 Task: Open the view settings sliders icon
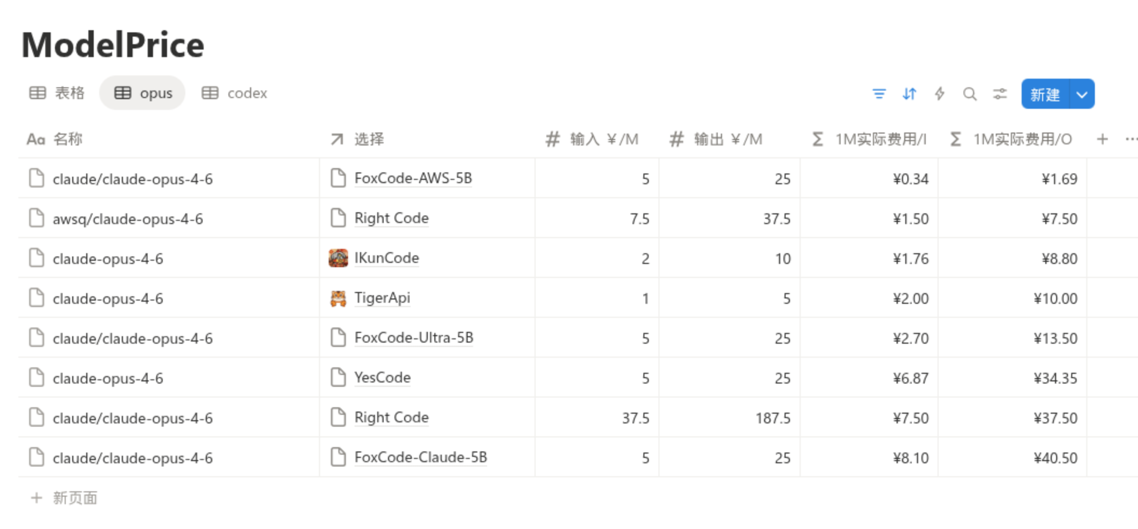click(x=1000, y=94)
